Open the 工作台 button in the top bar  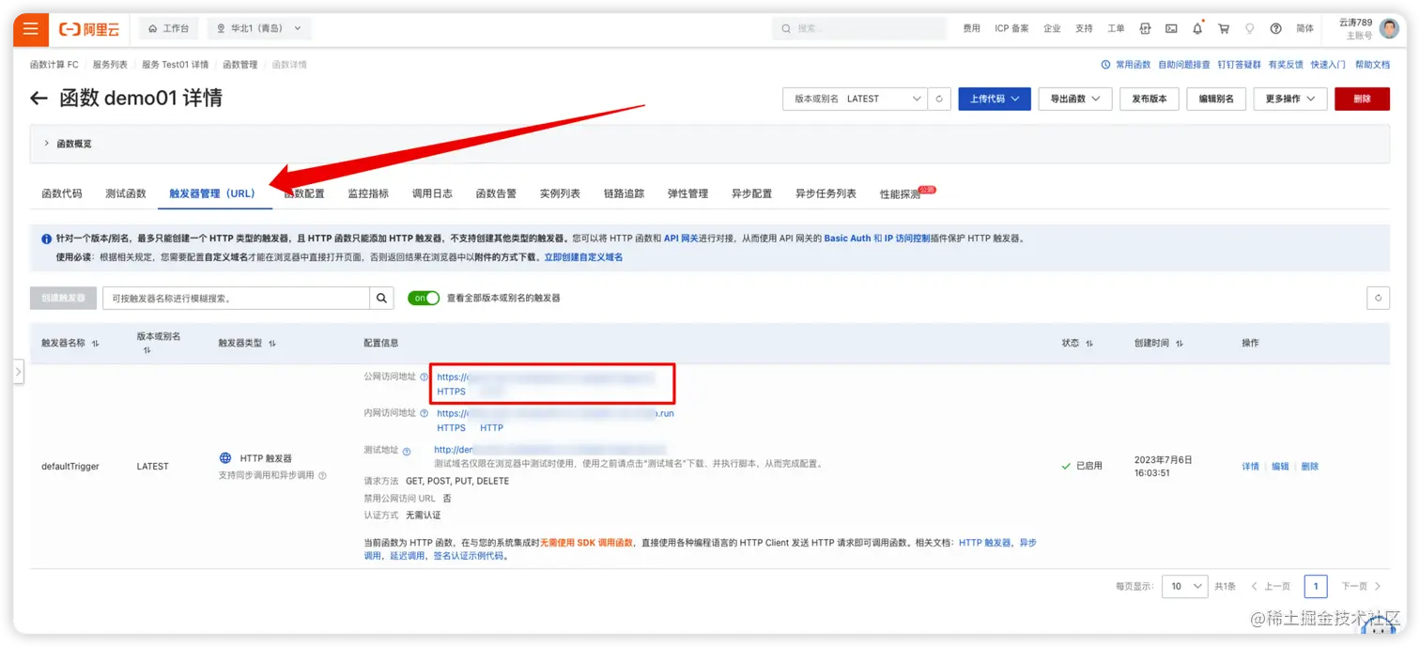tap(169, 29)
